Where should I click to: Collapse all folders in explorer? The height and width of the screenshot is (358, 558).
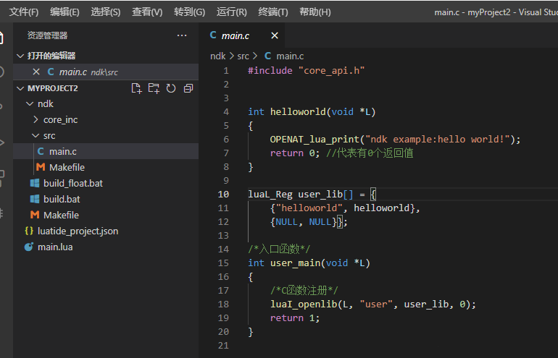pyautogui.click(x=188, y=88)
